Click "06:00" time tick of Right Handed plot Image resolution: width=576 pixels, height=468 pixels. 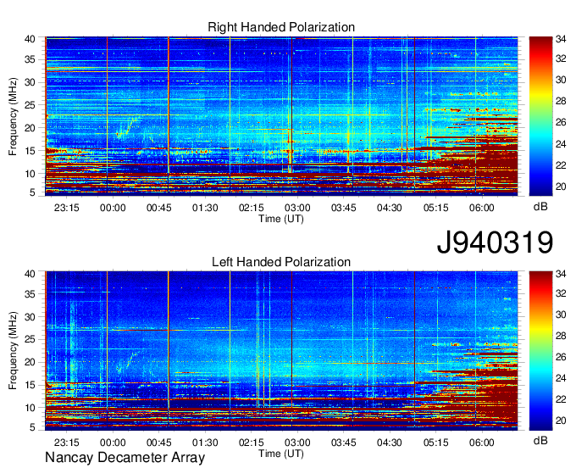(x=482, y=208)
